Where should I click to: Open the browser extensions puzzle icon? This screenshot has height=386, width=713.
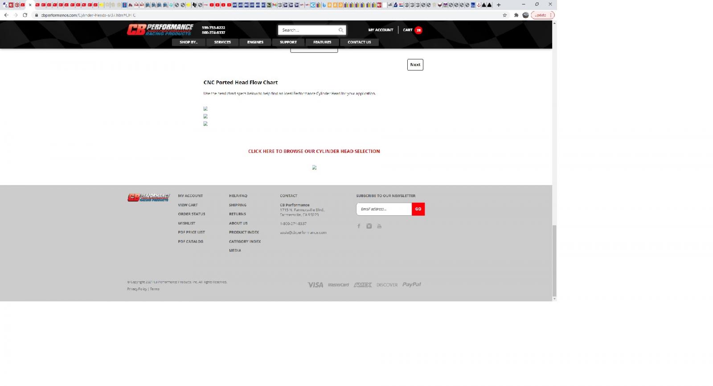(x=516, y=15)
